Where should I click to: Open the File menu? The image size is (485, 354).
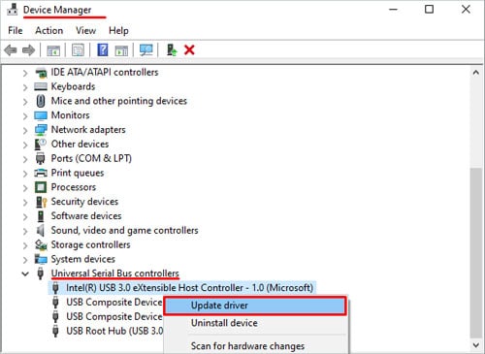[x=16, y=31]
